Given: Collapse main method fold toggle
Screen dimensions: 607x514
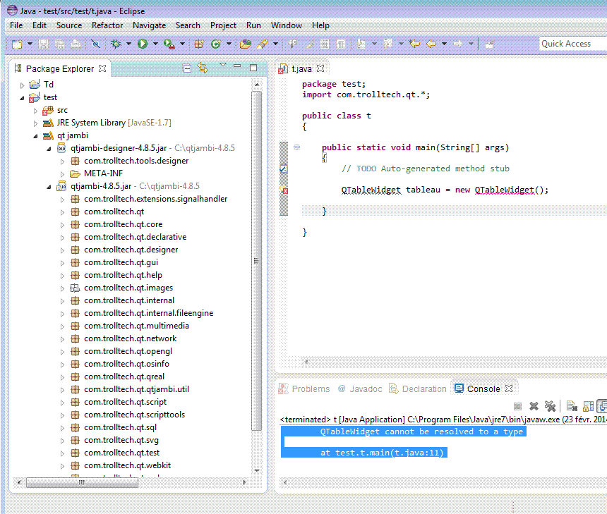Looking at the screenshot, I should tap(297, 147).
